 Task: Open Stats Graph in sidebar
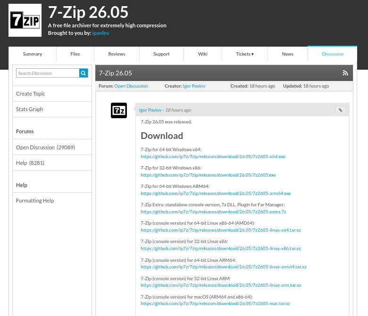[x=52, y=109]
